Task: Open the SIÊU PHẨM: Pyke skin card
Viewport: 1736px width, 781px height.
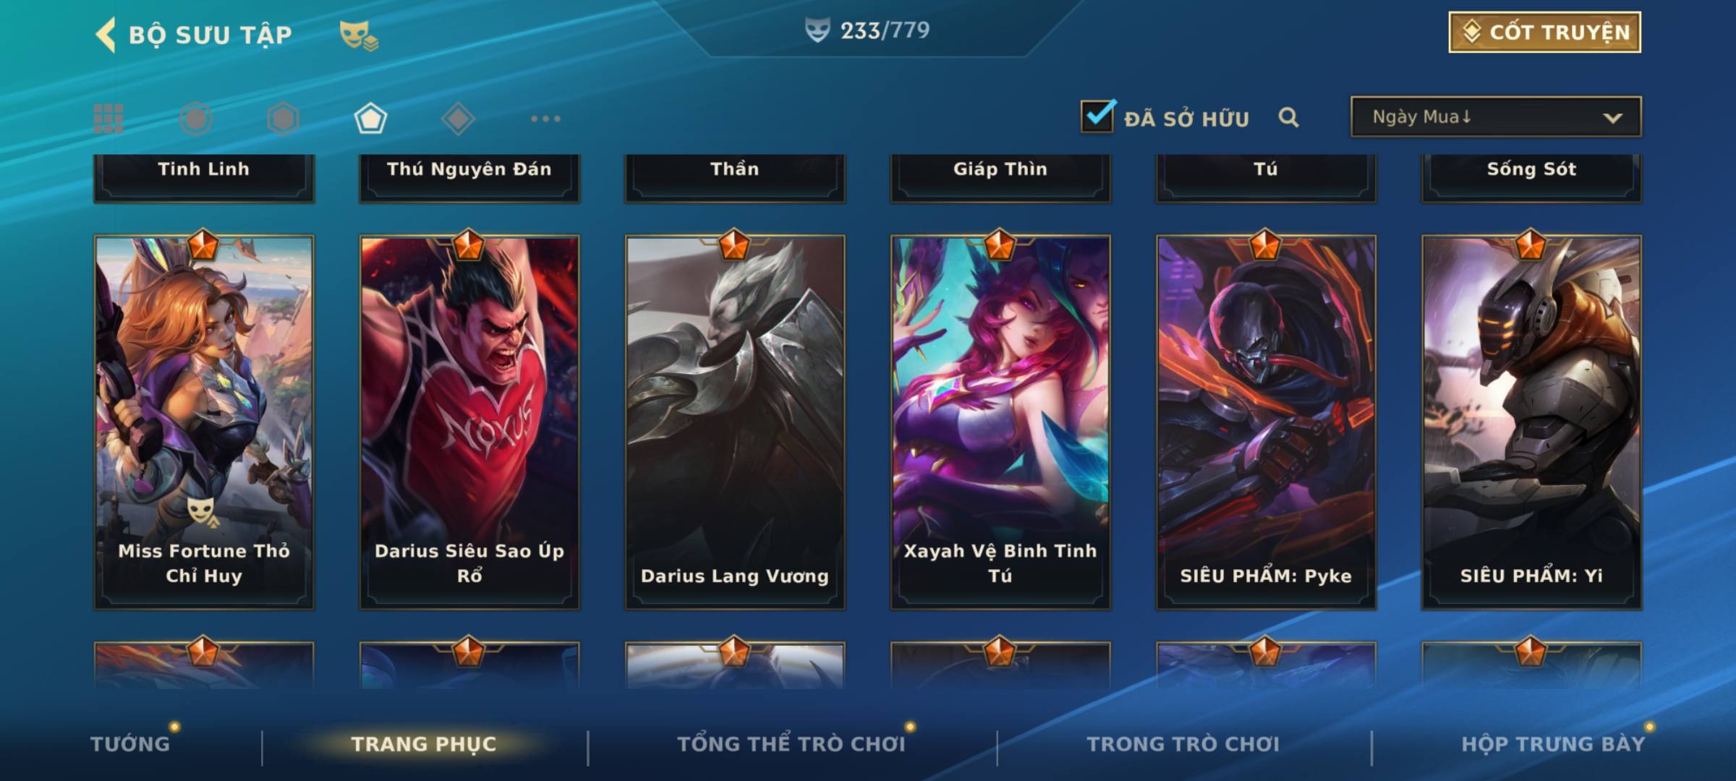Action: tap(1266, 422)
